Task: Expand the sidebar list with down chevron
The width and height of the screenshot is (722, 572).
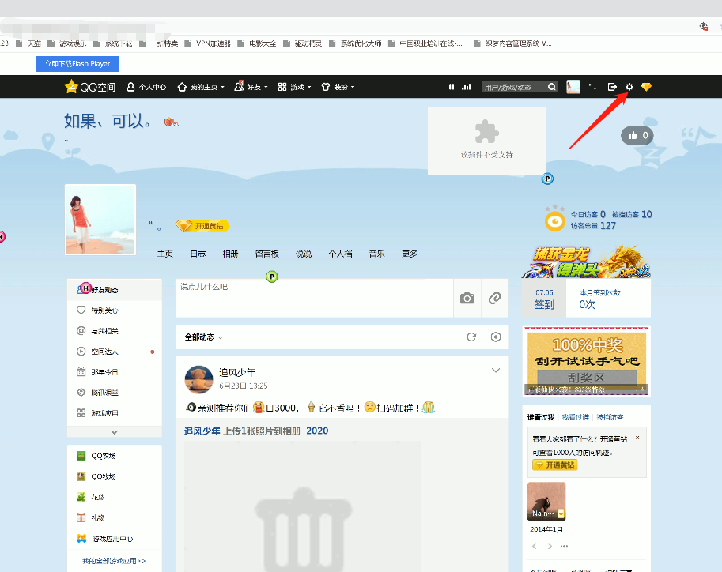Action: pos(114,432)
